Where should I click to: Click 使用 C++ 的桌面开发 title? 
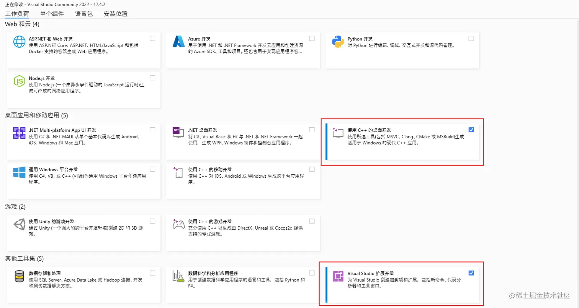369,130
